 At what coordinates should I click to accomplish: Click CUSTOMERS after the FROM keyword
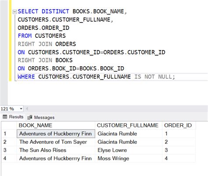(50, 36)
